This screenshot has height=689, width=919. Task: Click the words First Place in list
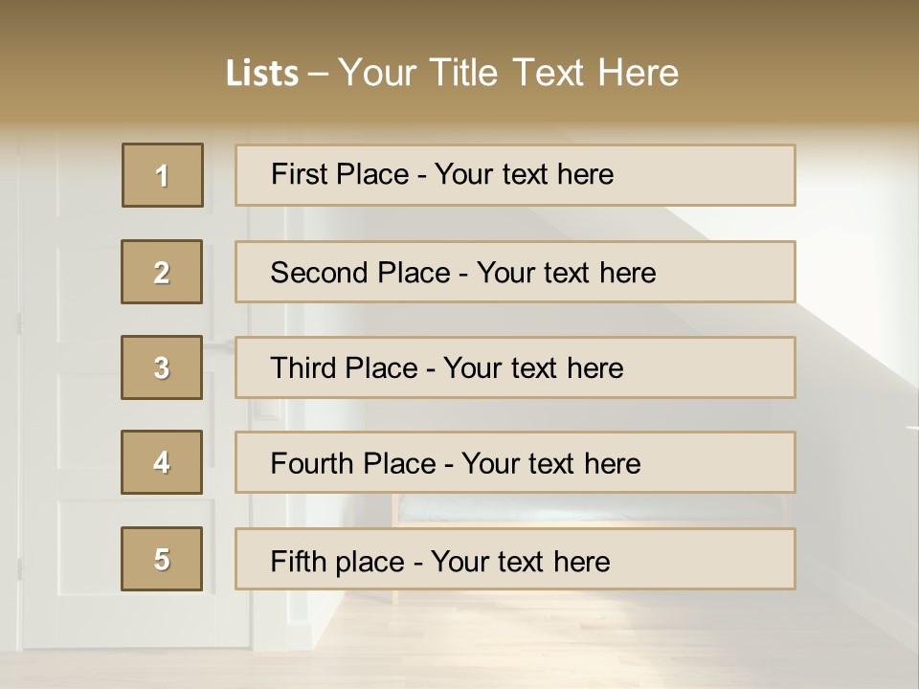(340, 174)
